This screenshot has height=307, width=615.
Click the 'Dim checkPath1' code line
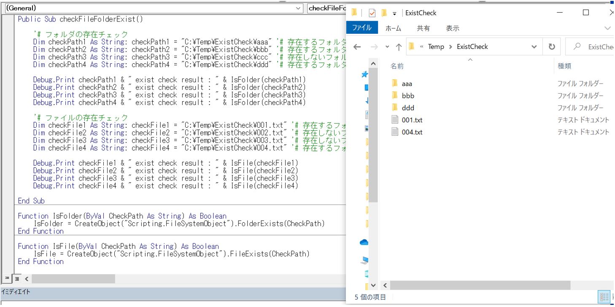(x=189, y=42)
